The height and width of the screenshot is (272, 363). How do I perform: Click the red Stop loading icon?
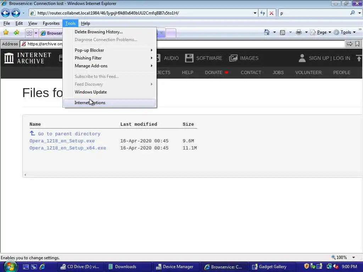click(272, 13)
